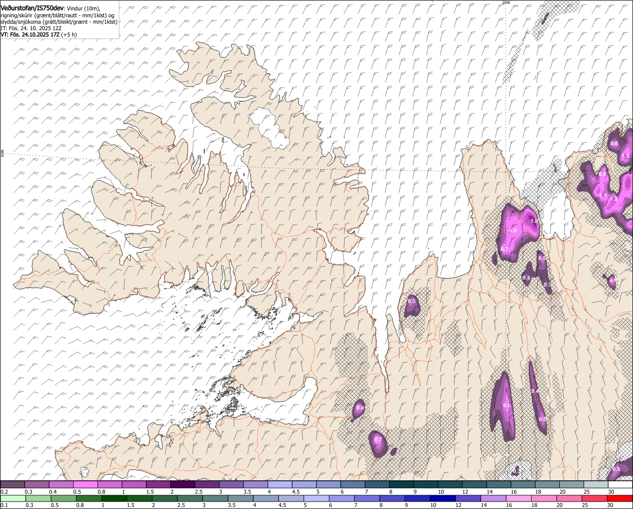Choose the bright red 30+ rain legend swatch
The width and height of the screenshot is (633, 509).
[620, 499]
